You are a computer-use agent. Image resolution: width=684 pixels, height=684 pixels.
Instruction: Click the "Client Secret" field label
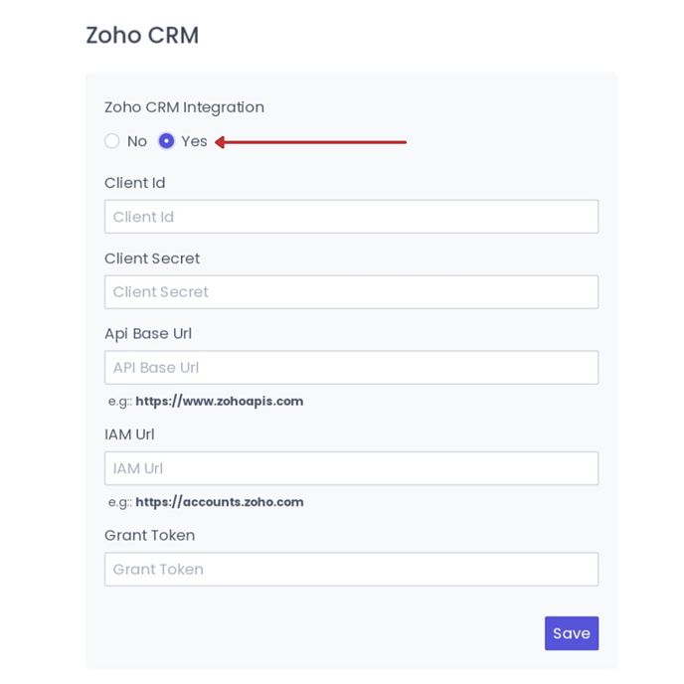(x=152, y=258)
